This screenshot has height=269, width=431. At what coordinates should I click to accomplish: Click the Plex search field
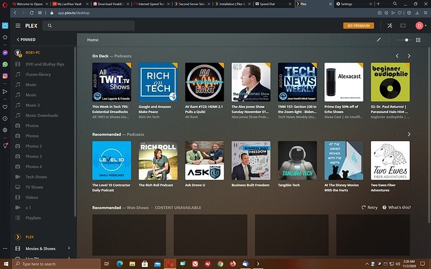pyautogui.click(x=89, y=26)
